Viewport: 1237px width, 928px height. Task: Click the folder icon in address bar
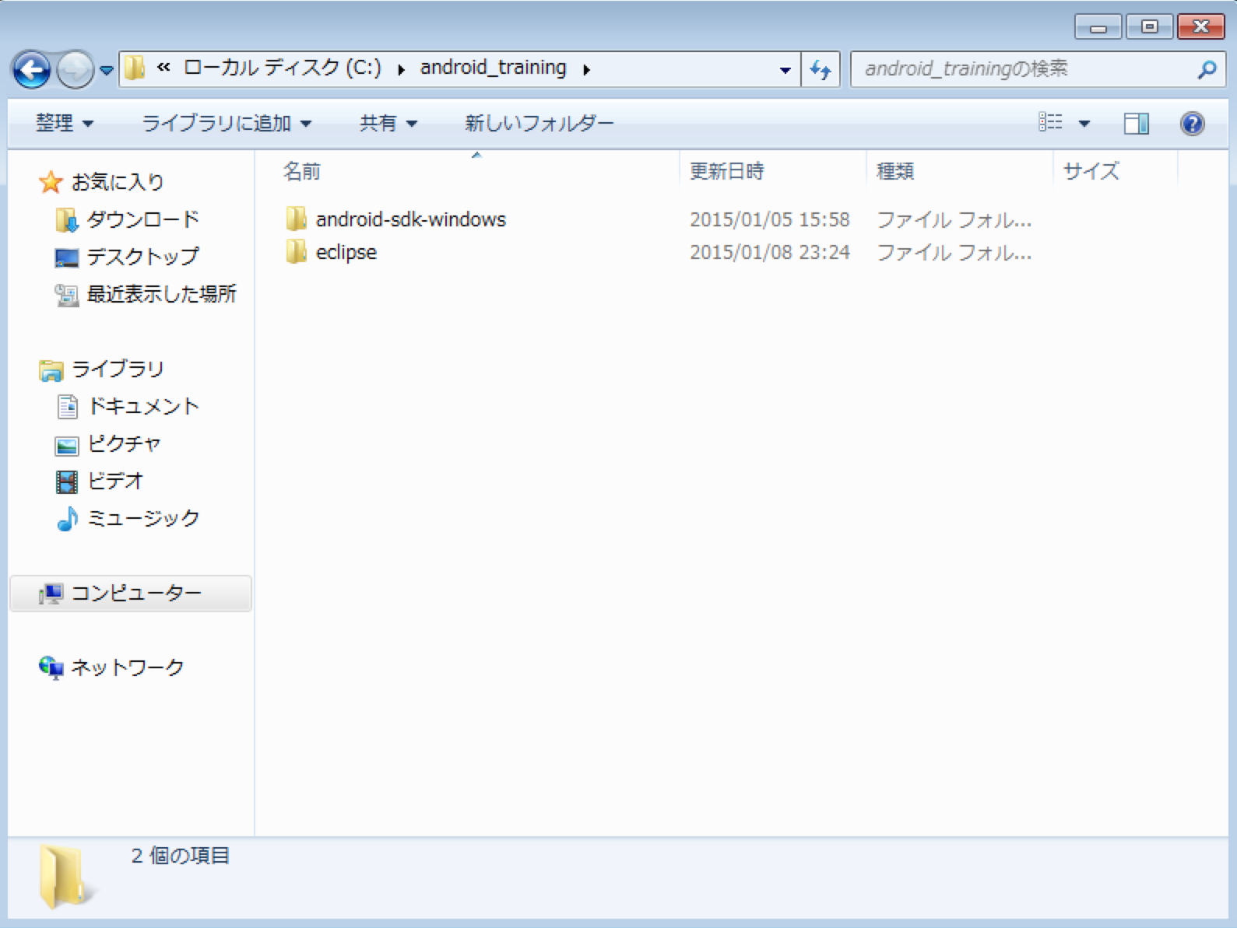pyautogui.click(x=135, y=68)
